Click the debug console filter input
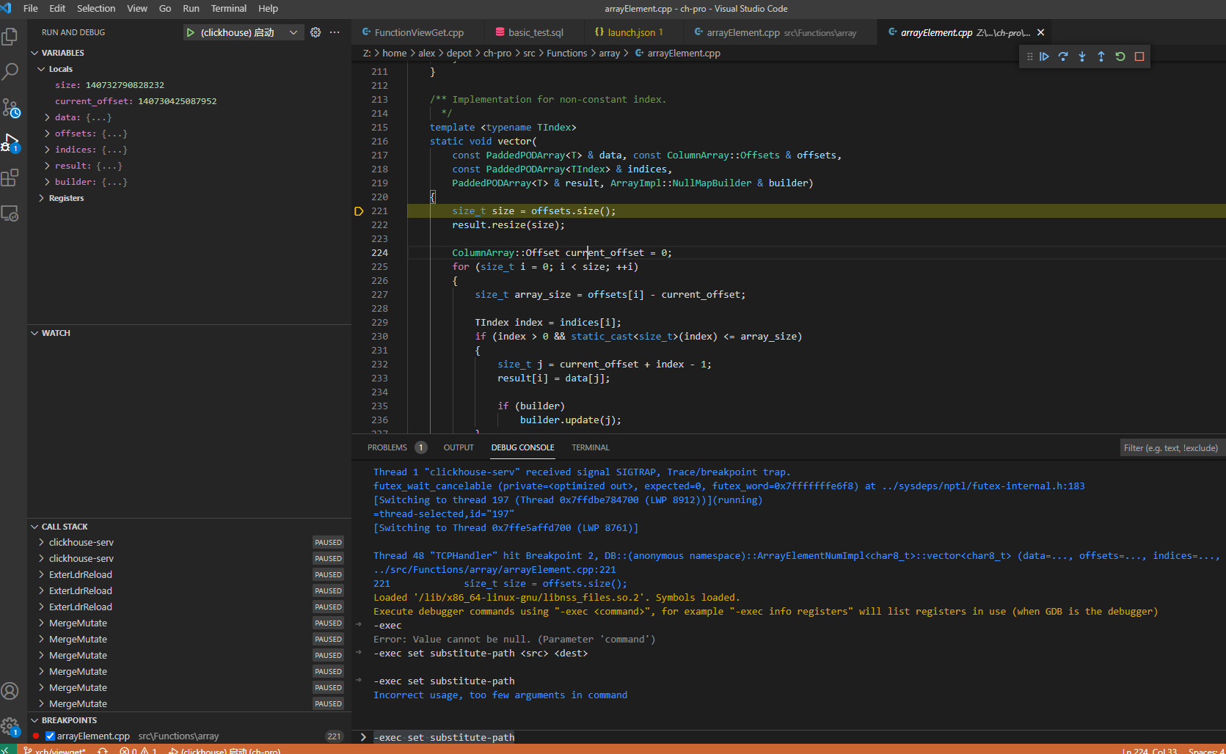1226x754 pixels. coord(1170,448)
